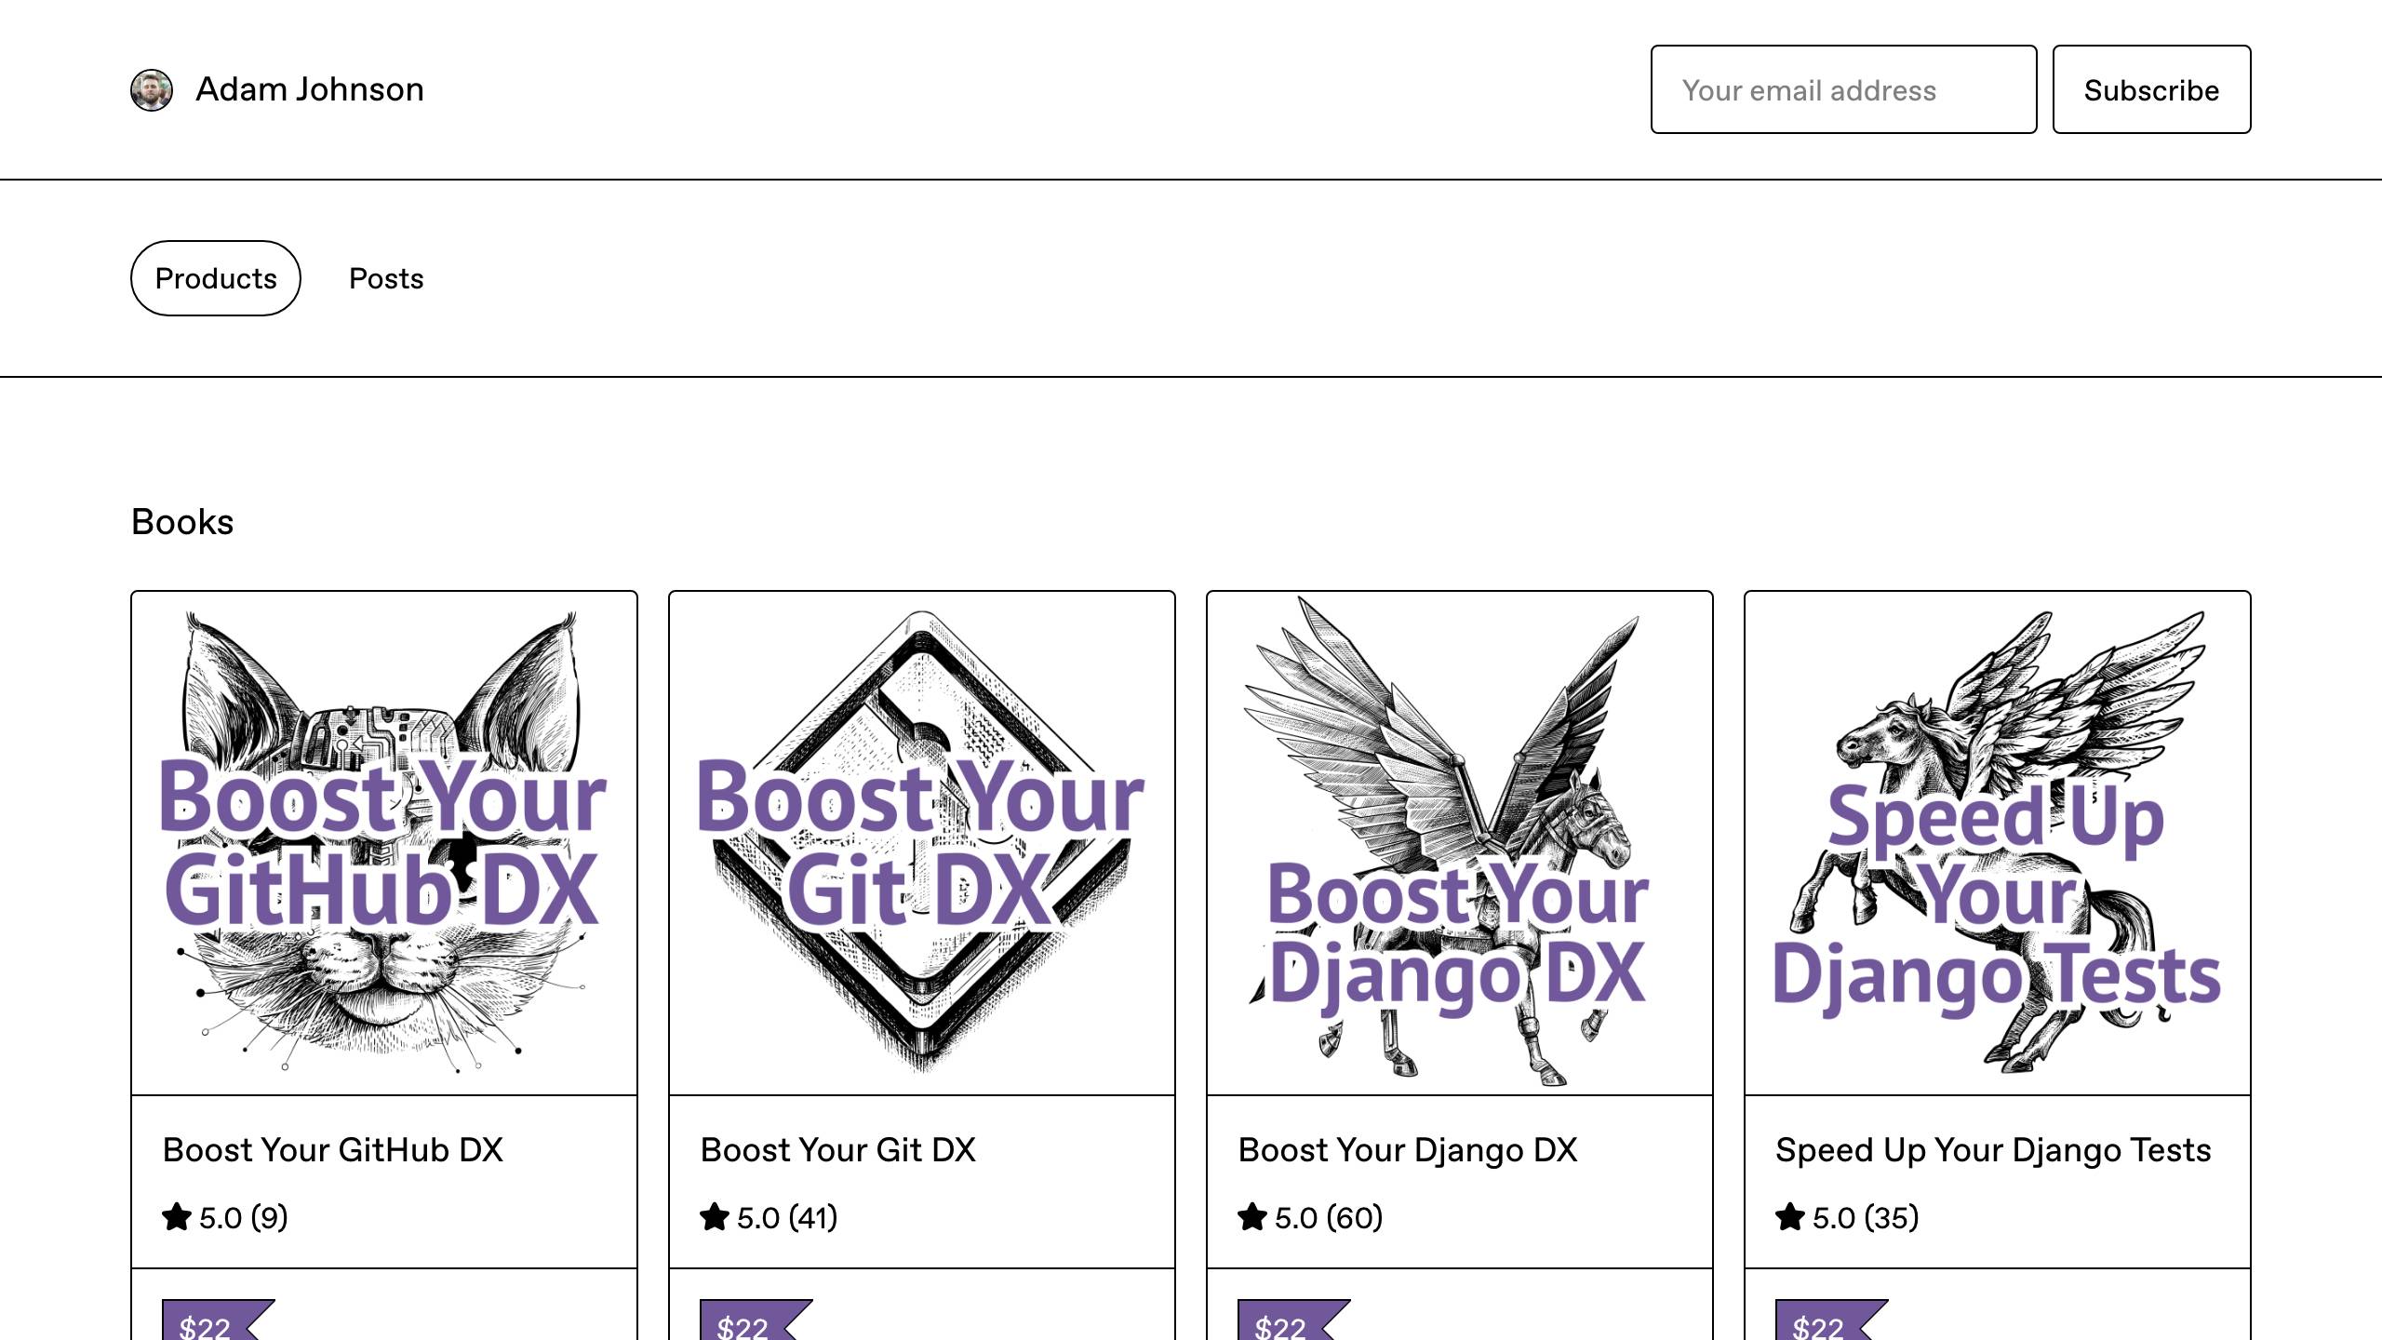Click the Speed Up Your Django Tests title
This screenshot has width=2382, height=1340.
1993,1150
